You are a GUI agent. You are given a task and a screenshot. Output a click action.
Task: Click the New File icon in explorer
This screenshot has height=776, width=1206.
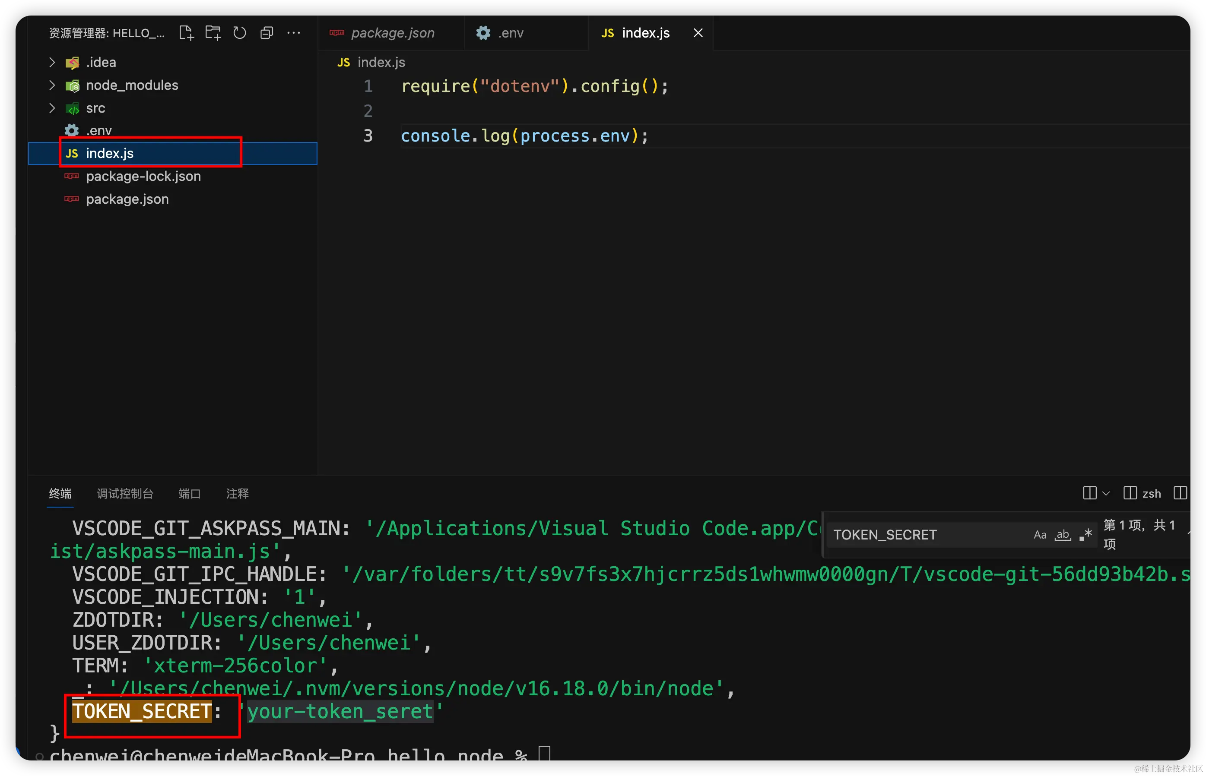[187, 33]
